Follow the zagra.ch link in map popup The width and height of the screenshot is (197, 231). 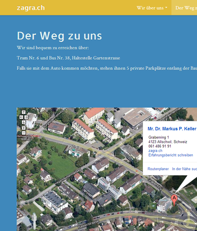(x=156, y=151)
